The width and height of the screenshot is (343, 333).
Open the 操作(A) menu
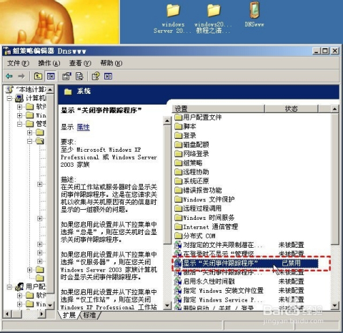[x=49, y=63]
